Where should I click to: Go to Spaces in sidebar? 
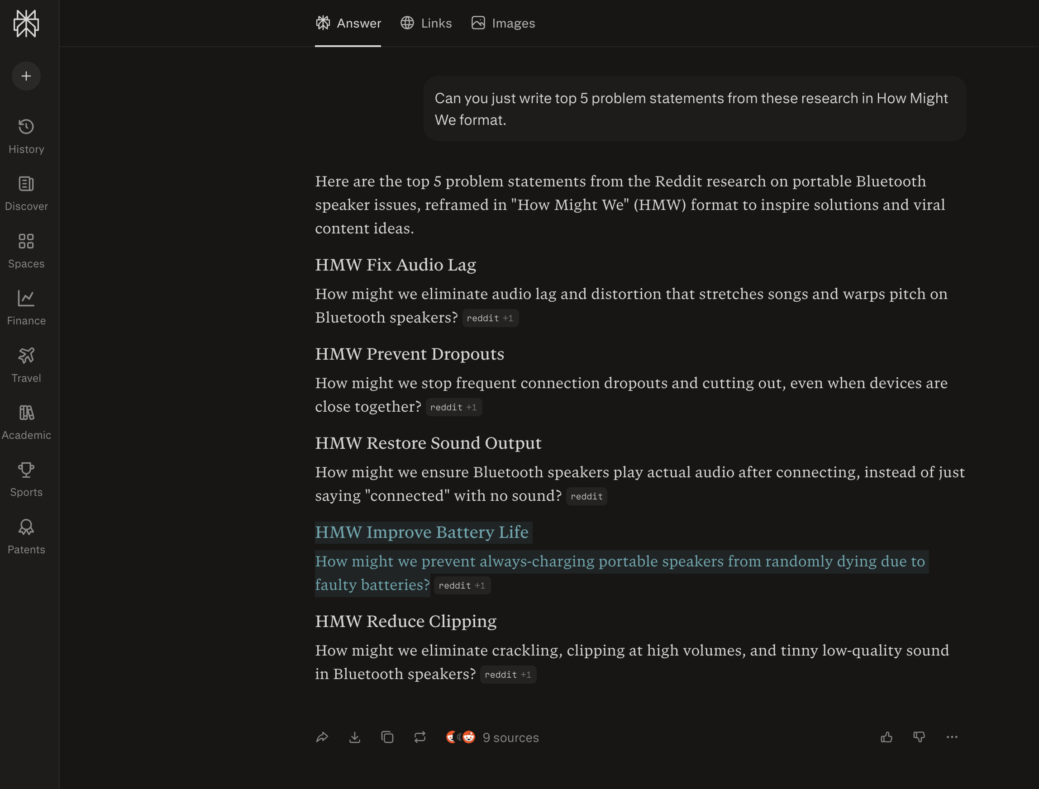pyautogui.click(x=26, y=251)
